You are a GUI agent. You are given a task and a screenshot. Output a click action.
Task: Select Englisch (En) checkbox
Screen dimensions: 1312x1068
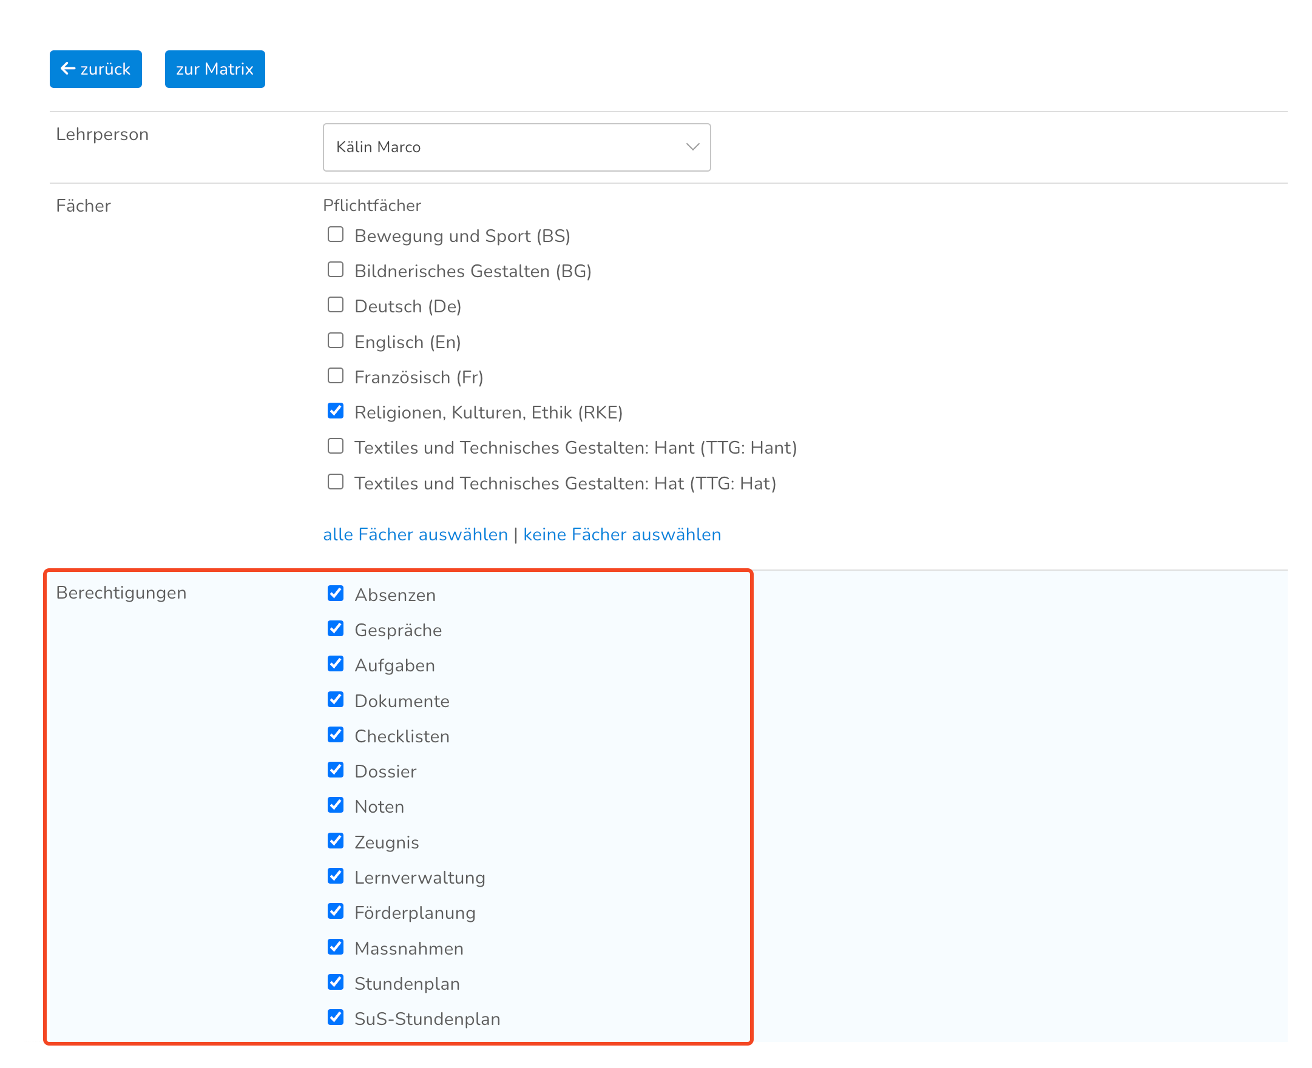click(x=336, y=340)
